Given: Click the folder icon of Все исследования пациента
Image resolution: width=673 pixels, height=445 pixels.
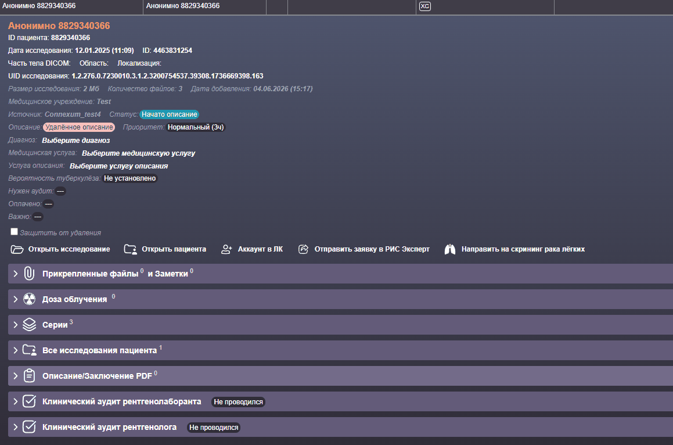Looking at the screenshot, I should pos(29,350).
